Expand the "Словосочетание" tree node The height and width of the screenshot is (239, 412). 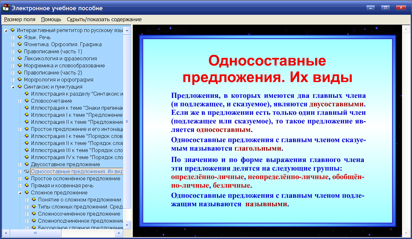pos(20,101)
